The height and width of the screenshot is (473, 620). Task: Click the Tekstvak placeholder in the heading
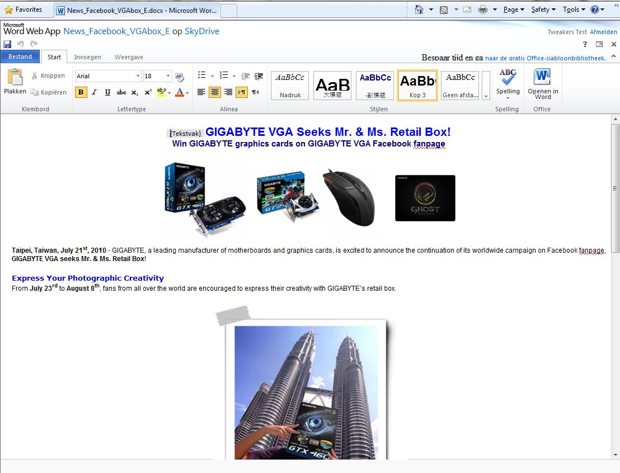click(x=185, y=134)
